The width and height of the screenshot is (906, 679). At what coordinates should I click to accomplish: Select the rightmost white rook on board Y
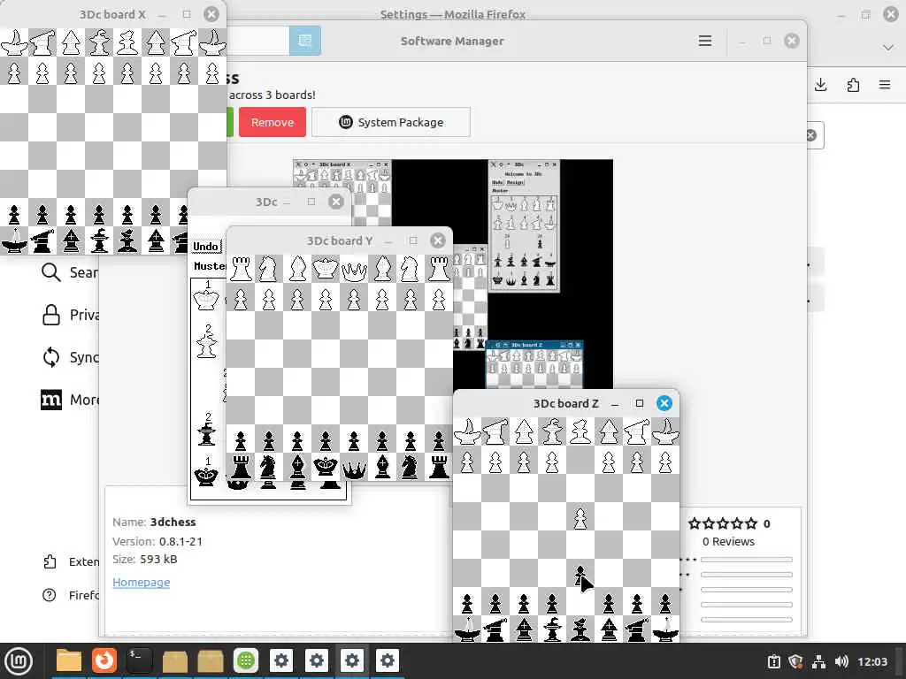click(439, 269)
